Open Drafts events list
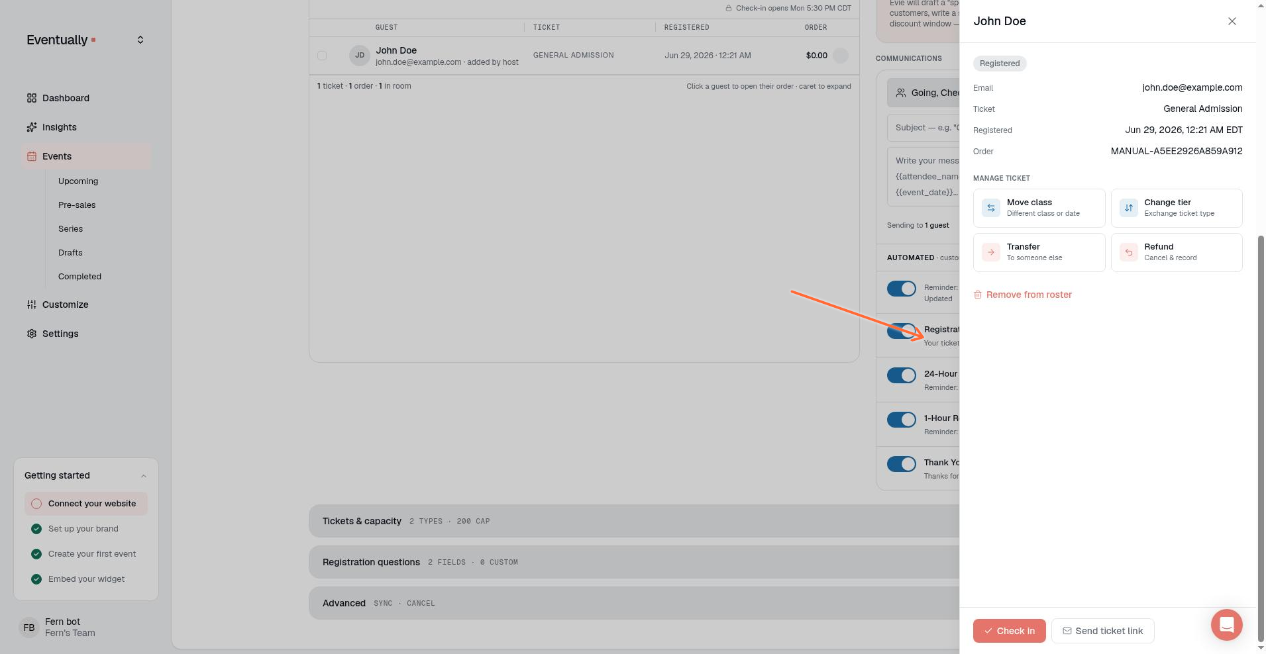Image resolution: width=1266 pixels, height=654 pixels. click(70, 252)
